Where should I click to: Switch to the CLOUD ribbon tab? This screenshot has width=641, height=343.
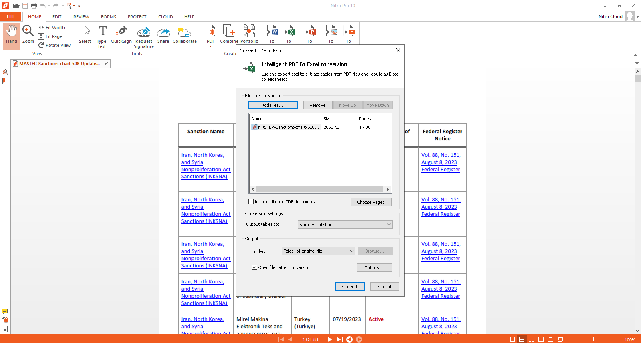pos(165,17)
